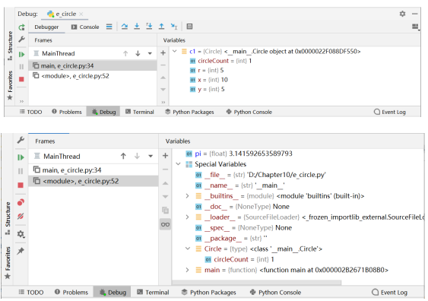Viewport: 428px width, 301px height.
Task: Add a new watch in bottom Variables panel
Action: [165, 156]
